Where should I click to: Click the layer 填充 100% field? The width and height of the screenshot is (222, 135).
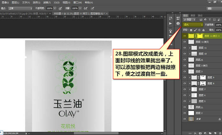pos(219,30)
